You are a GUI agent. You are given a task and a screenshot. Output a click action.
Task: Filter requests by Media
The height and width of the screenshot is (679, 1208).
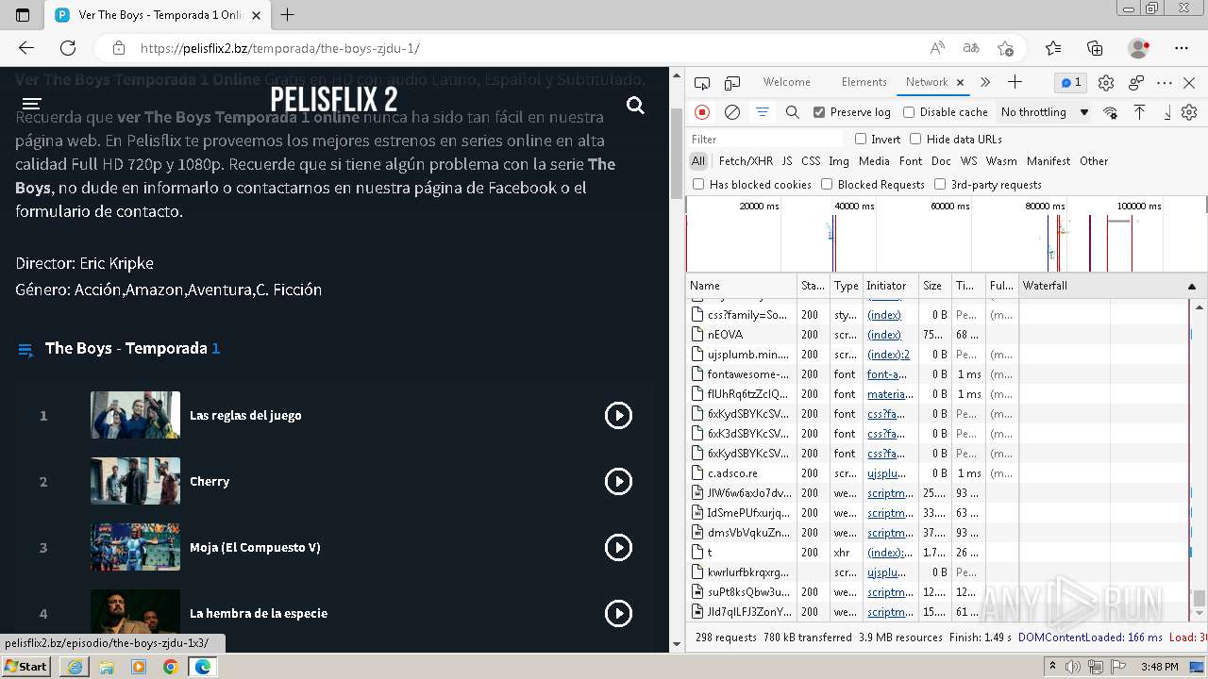(874, 161)
